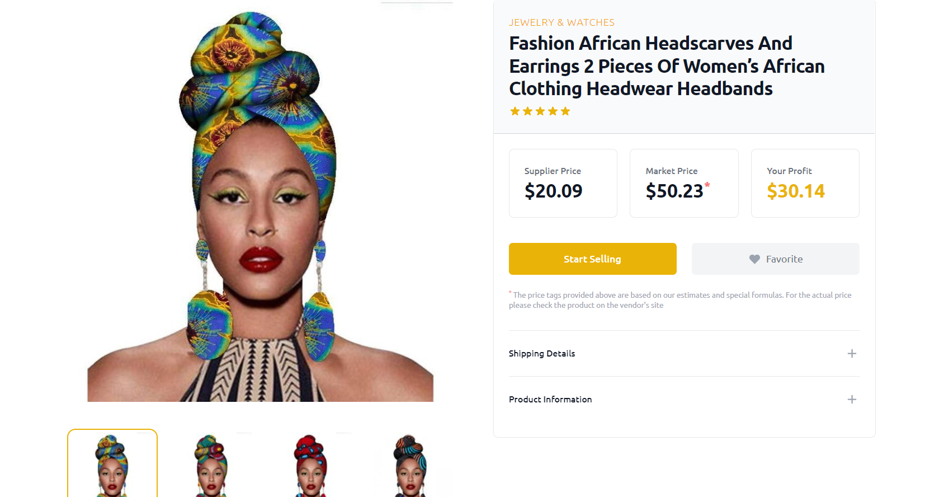The image size is (944, 497).
Task: Select the first blue-yellow headscarf thumbnail
Action: (112, 464)
